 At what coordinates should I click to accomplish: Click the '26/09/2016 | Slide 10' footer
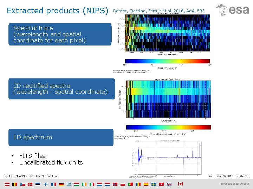tap(233, 176)
